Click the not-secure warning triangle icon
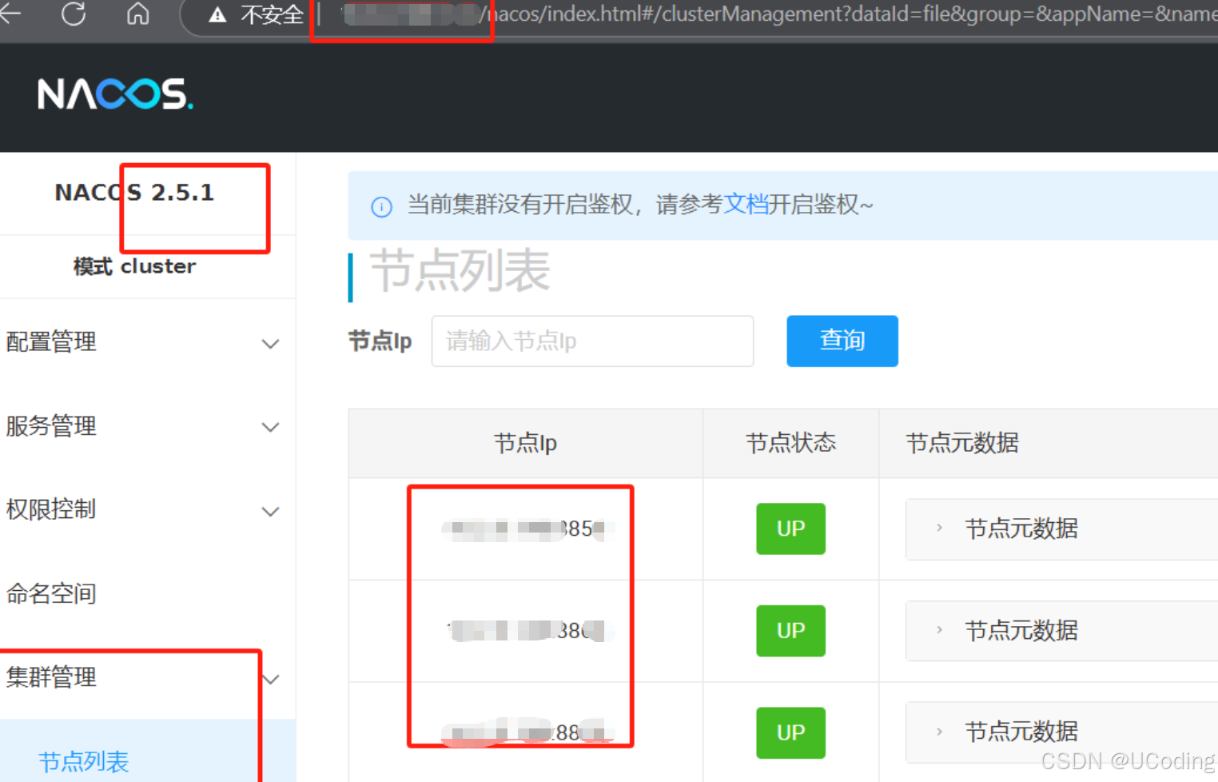Screen dimensions: 1218x782 click(x=217, y=15)
